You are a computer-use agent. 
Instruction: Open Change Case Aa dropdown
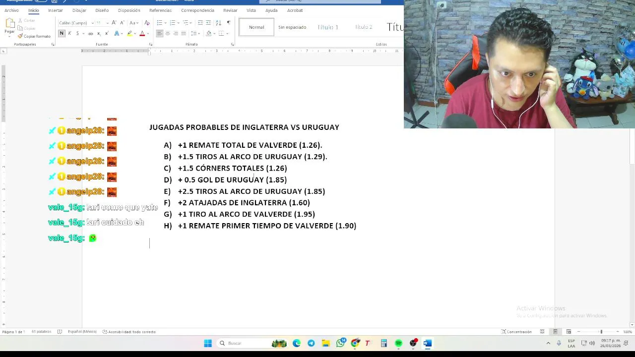pyautogui.click(x=133, y=23)
